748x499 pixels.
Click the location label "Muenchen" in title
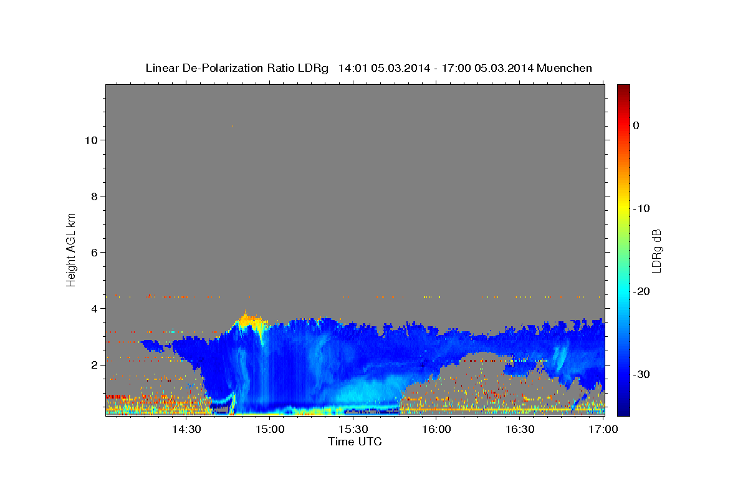(x=563, y=68)
